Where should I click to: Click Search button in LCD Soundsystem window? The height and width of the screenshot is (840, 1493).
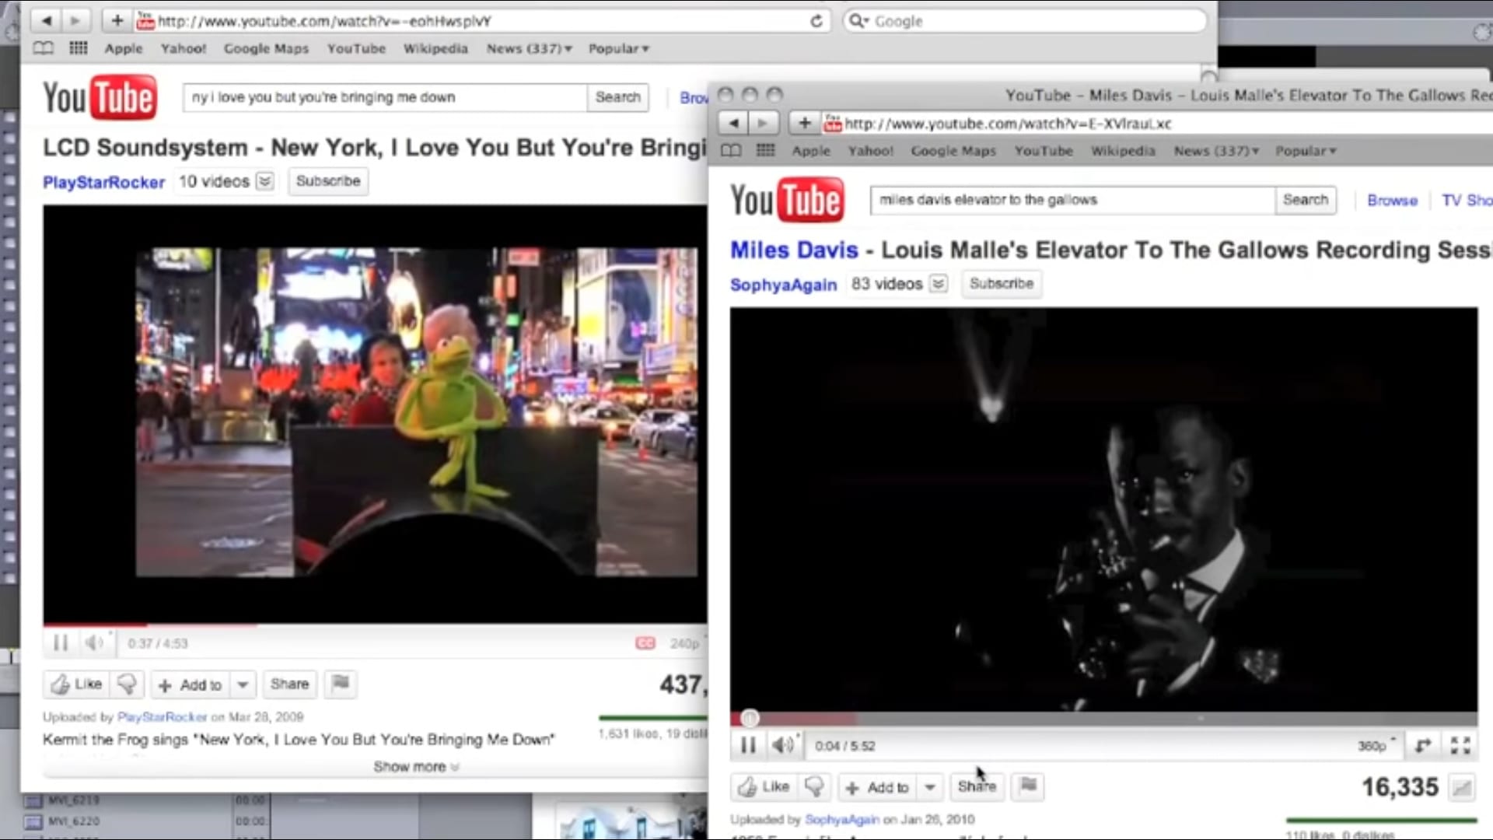pyautogui.click(x=618, y=97)
